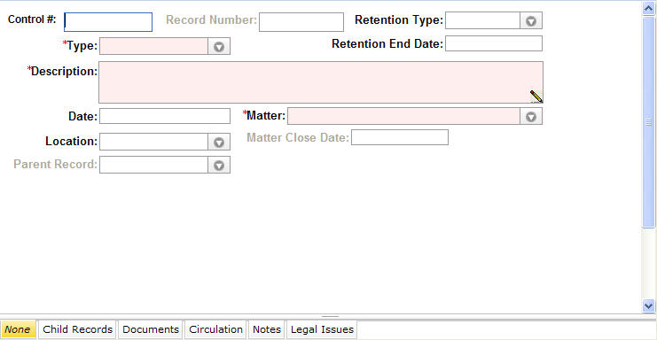This screenshot has width=657, height=340.
Task: Click the scrollbar down arrow
Action: click(648, 305)
